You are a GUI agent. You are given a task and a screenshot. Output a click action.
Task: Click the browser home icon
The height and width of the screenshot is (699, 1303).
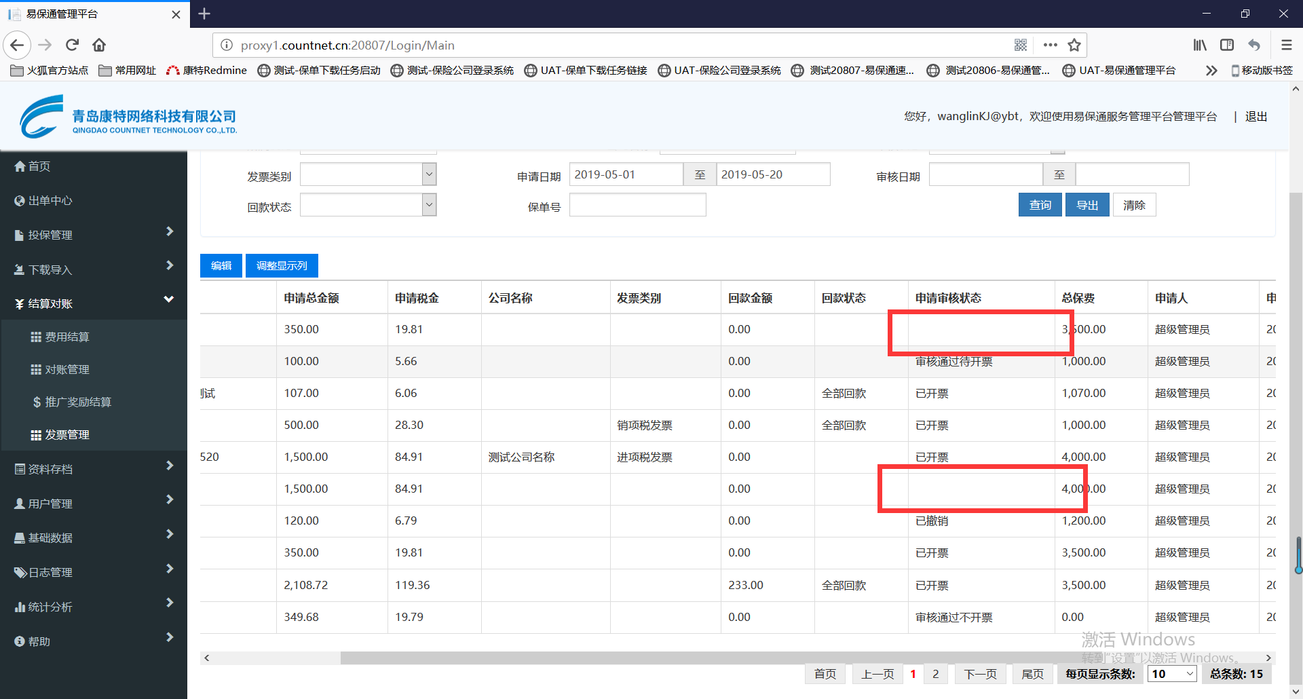point(99,45)
